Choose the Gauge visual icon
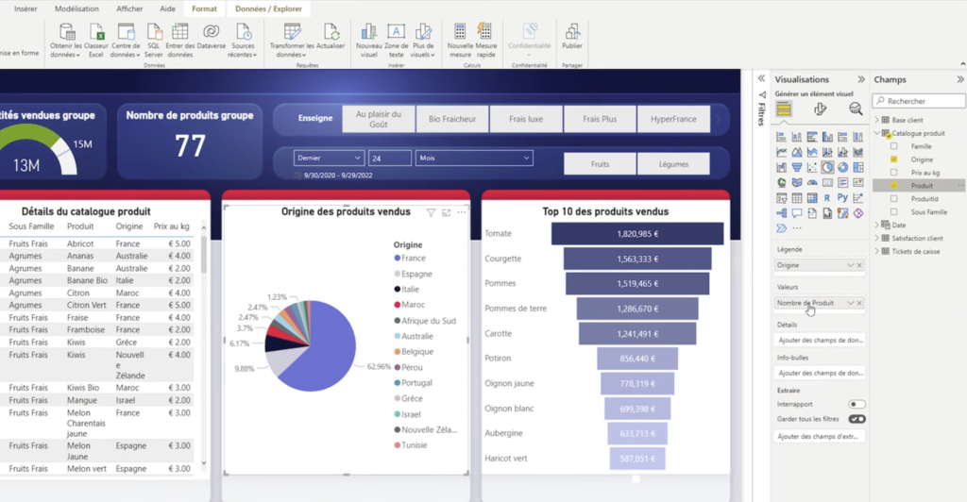Viewport: 967px width, 502px height. click(812, 182)
